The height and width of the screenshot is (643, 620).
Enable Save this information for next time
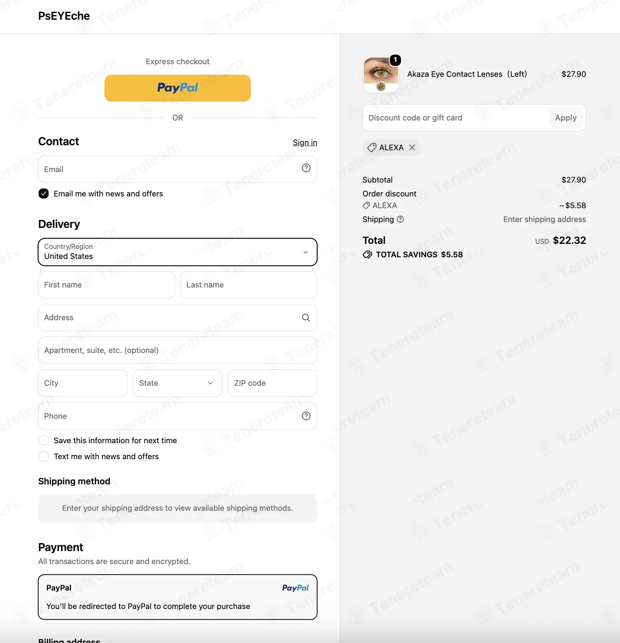tap(44, 440)
